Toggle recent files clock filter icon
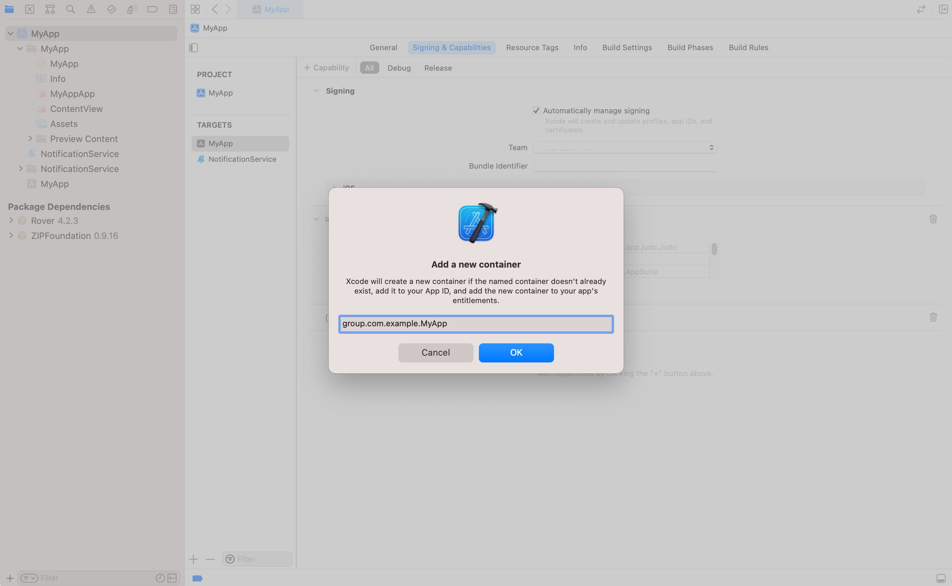952x586 pixels. 160,578
